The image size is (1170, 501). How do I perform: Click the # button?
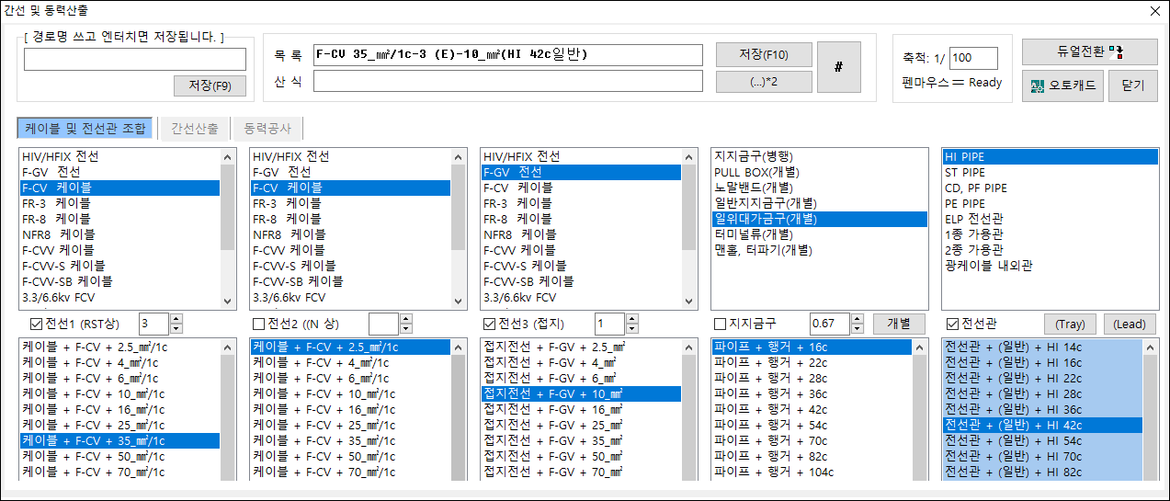pyautogui.click(x=838, y=67)
